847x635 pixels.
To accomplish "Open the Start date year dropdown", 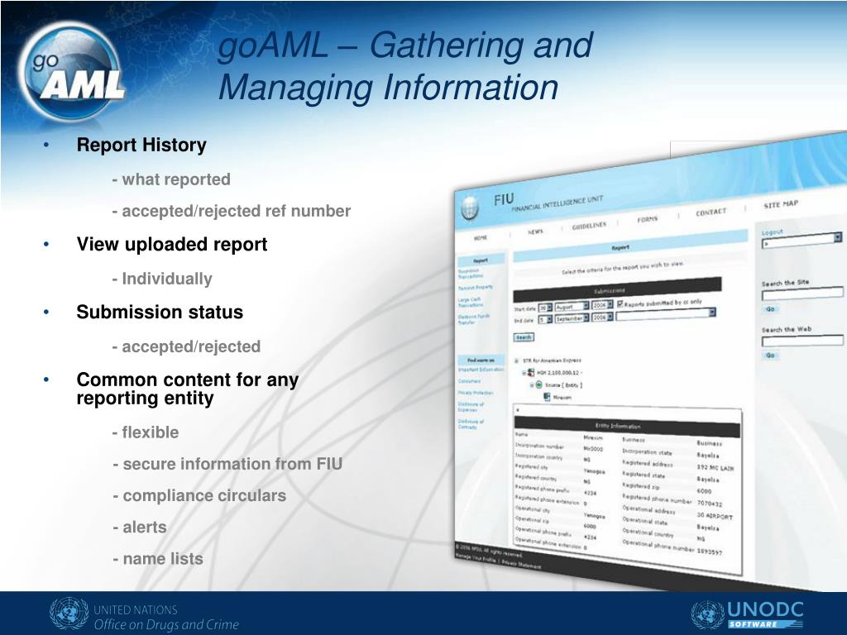I will pyautogui.click(x=602, y=305).
